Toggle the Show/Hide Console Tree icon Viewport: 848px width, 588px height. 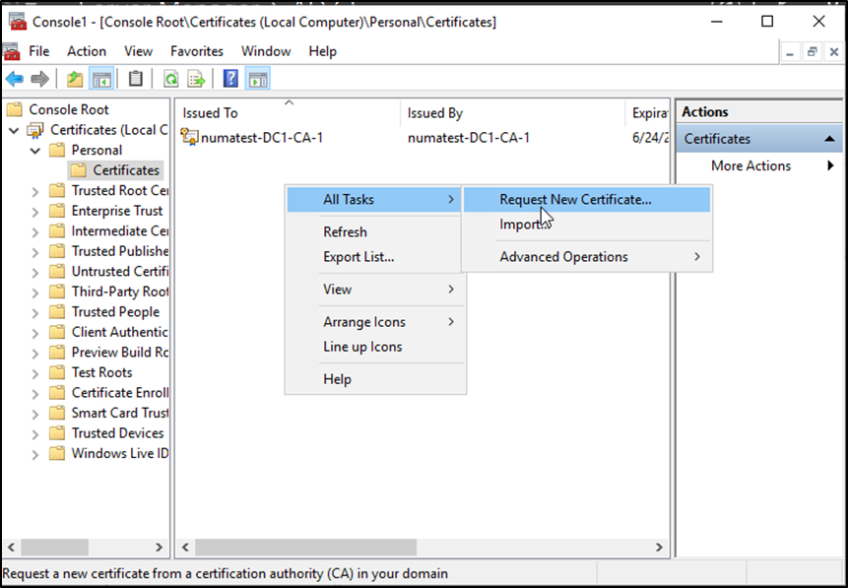[100, 79]
